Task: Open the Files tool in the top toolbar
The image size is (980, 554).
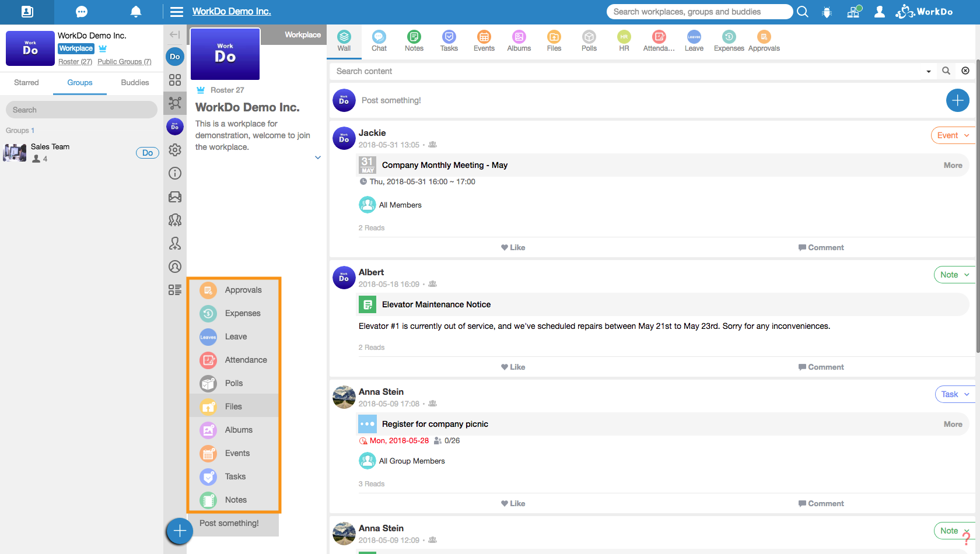Action: [554, 41]
